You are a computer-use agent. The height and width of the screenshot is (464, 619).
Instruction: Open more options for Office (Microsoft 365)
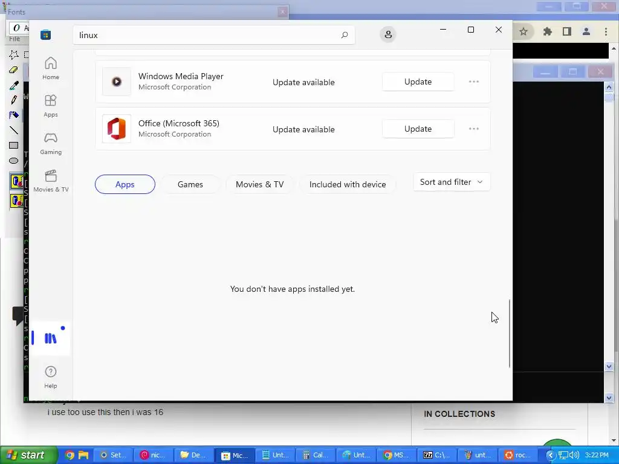(x=474, y=129)
